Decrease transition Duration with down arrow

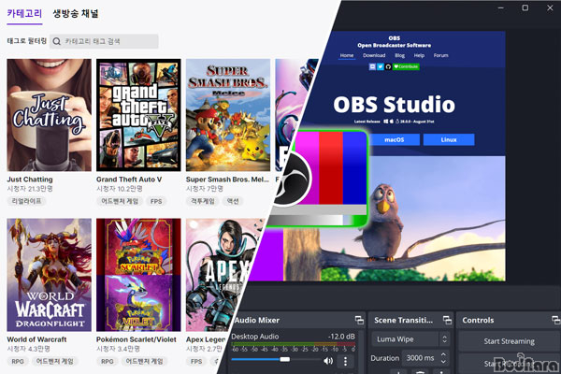coord(443,362)
